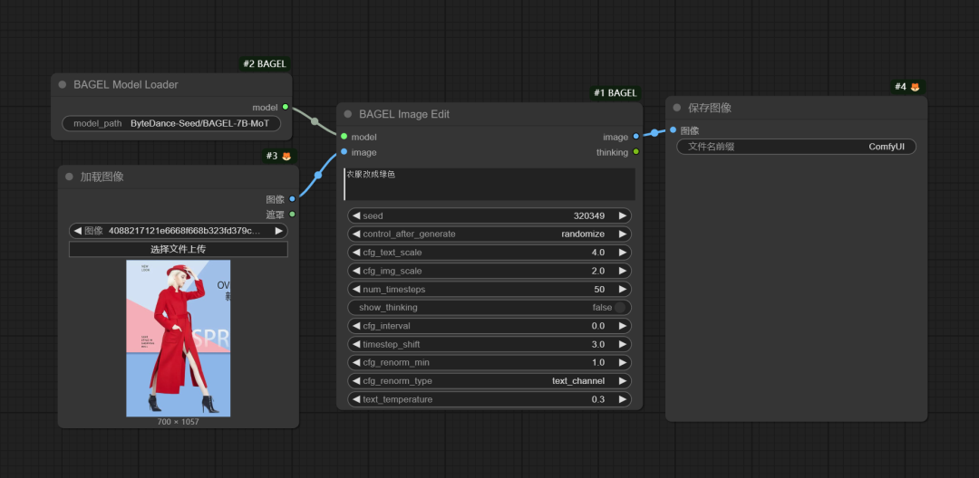Click the randomize value

point(583,234)
